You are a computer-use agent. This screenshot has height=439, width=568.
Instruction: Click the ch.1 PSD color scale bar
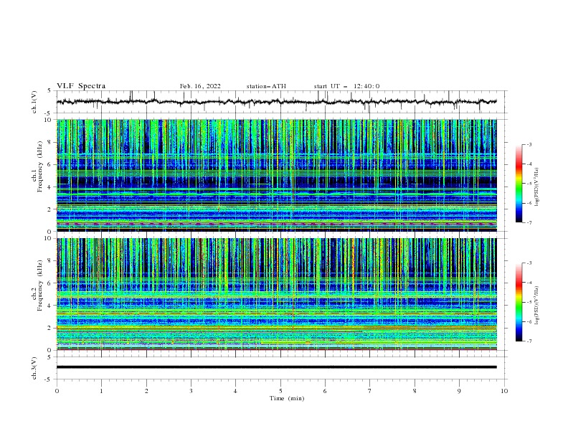[x=519, y=184]
